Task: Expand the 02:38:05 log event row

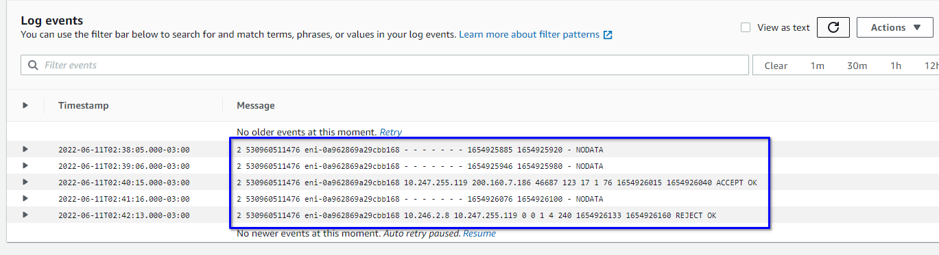Action: [25, 149]
